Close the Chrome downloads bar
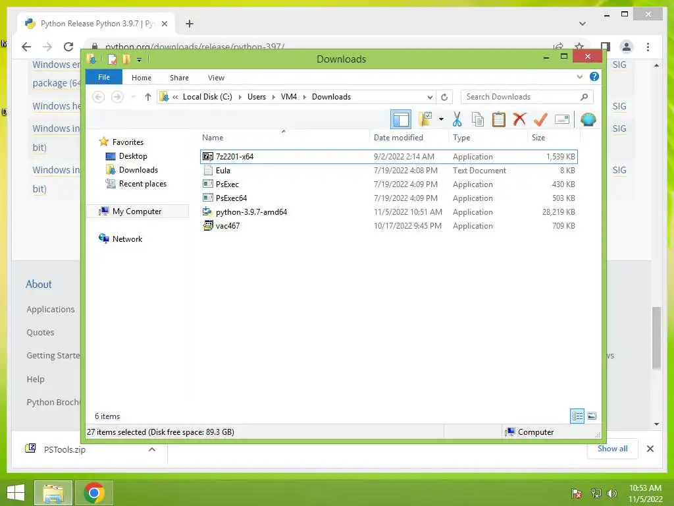This screenshot has width=674, height=506. click(650, 449)
